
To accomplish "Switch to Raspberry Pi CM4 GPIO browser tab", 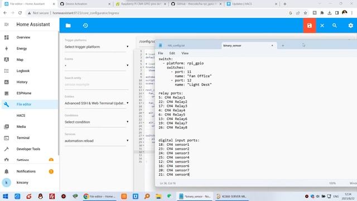I will 141,4.
